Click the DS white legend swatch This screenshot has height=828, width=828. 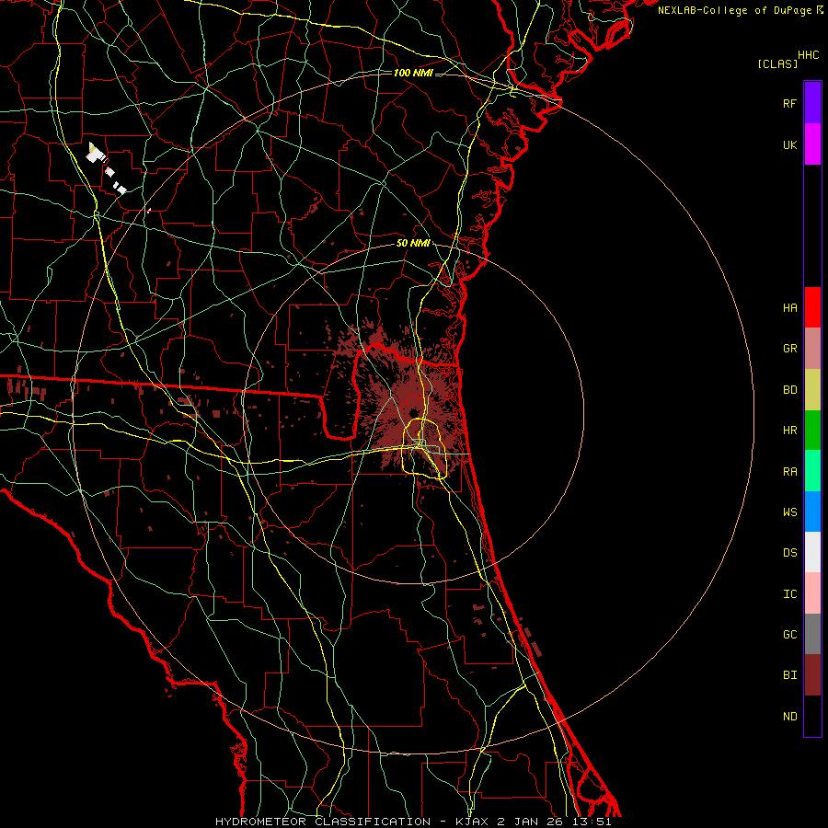pyautogui.click(x=812, y=552)
